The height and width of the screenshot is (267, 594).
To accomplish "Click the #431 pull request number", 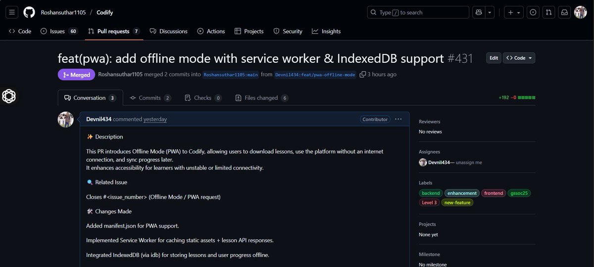I will pyautogui.click(x=460, y=58).
